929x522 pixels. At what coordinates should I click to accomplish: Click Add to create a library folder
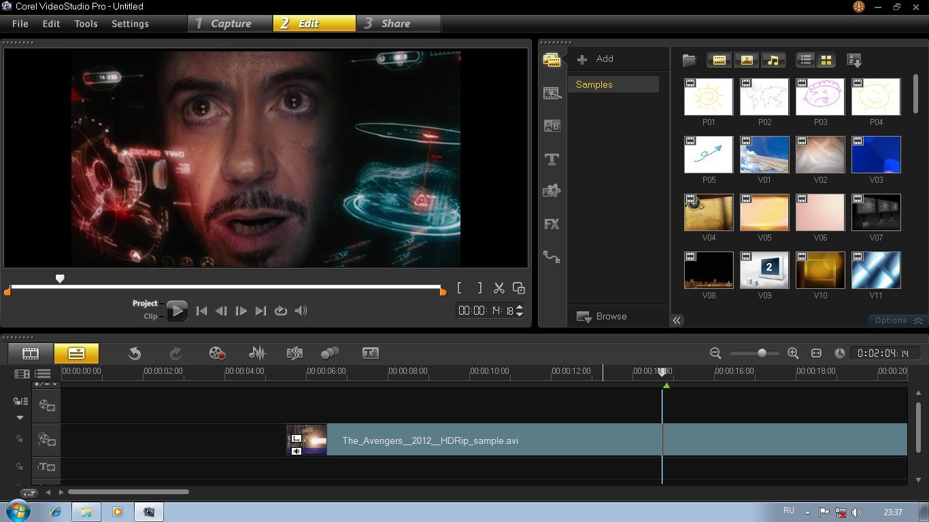tap(596, 59)
